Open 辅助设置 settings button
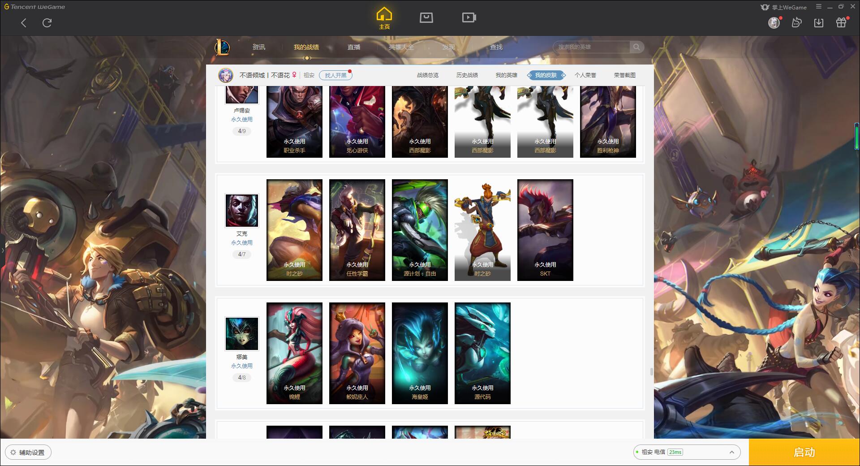Image resolution: width=860 pixels, height=466 pixels. coord(28,453)
